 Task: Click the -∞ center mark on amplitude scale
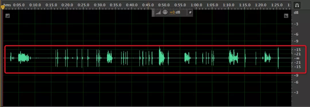click(x=297, y=58)
